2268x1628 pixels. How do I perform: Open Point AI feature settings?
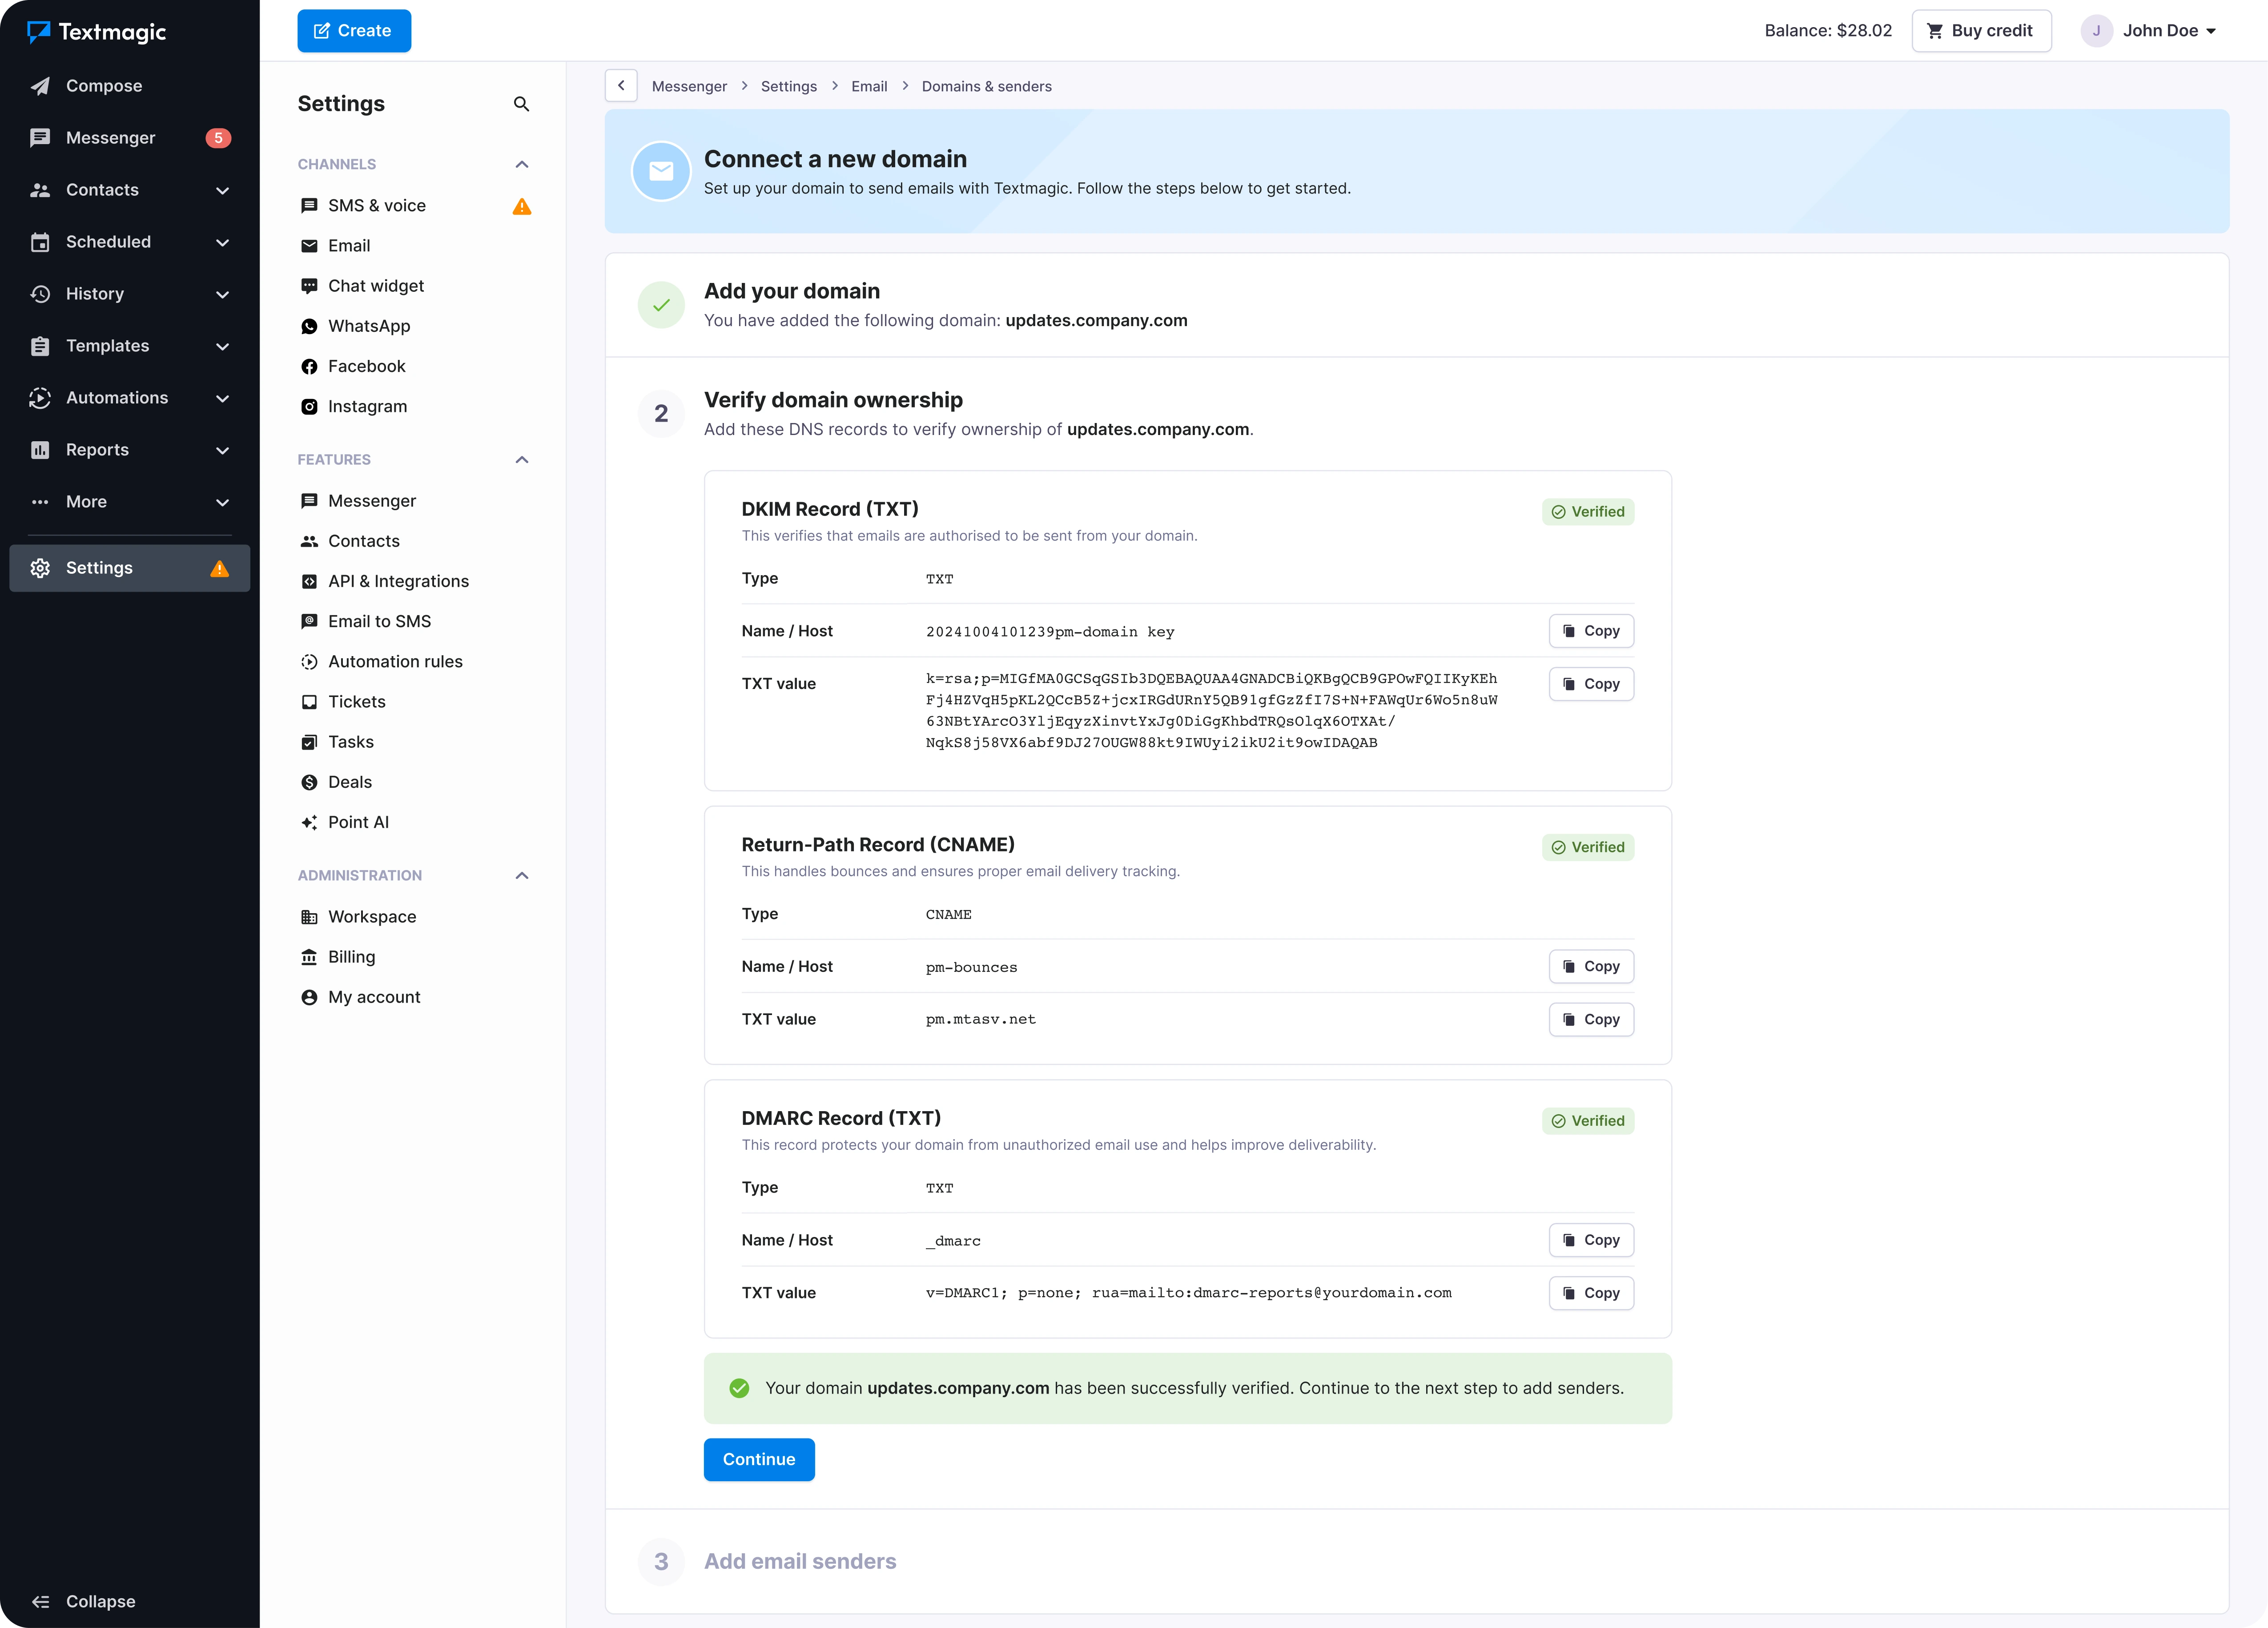(358, 822)
